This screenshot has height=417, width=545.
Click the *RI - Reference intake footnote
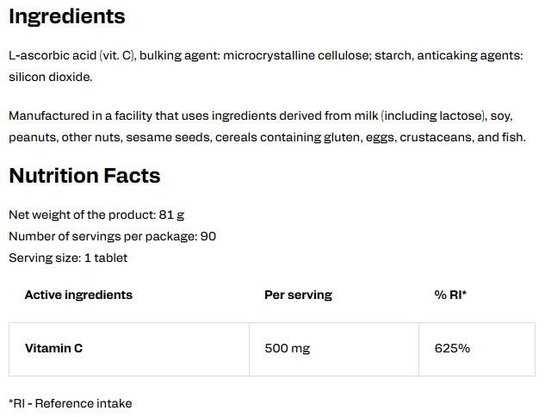[71, 403]
